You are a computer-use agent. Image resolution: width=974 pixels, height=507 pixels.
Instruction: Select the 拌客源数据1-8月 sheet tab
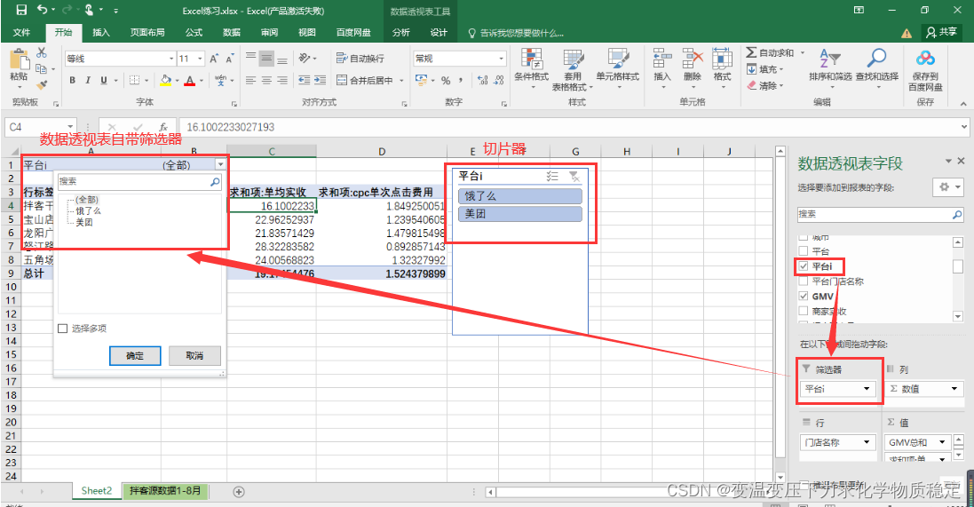tap(165, 491)
